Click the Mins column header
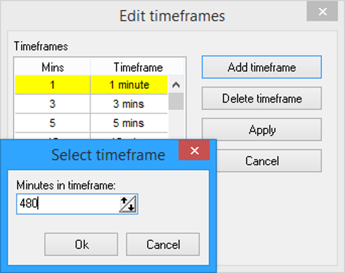Viewport: 345px width, 273px height. point(52,67)
